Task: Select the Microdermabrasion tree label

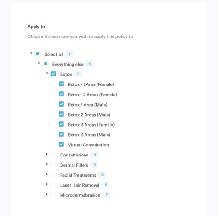Action: [x=80, y=195]
